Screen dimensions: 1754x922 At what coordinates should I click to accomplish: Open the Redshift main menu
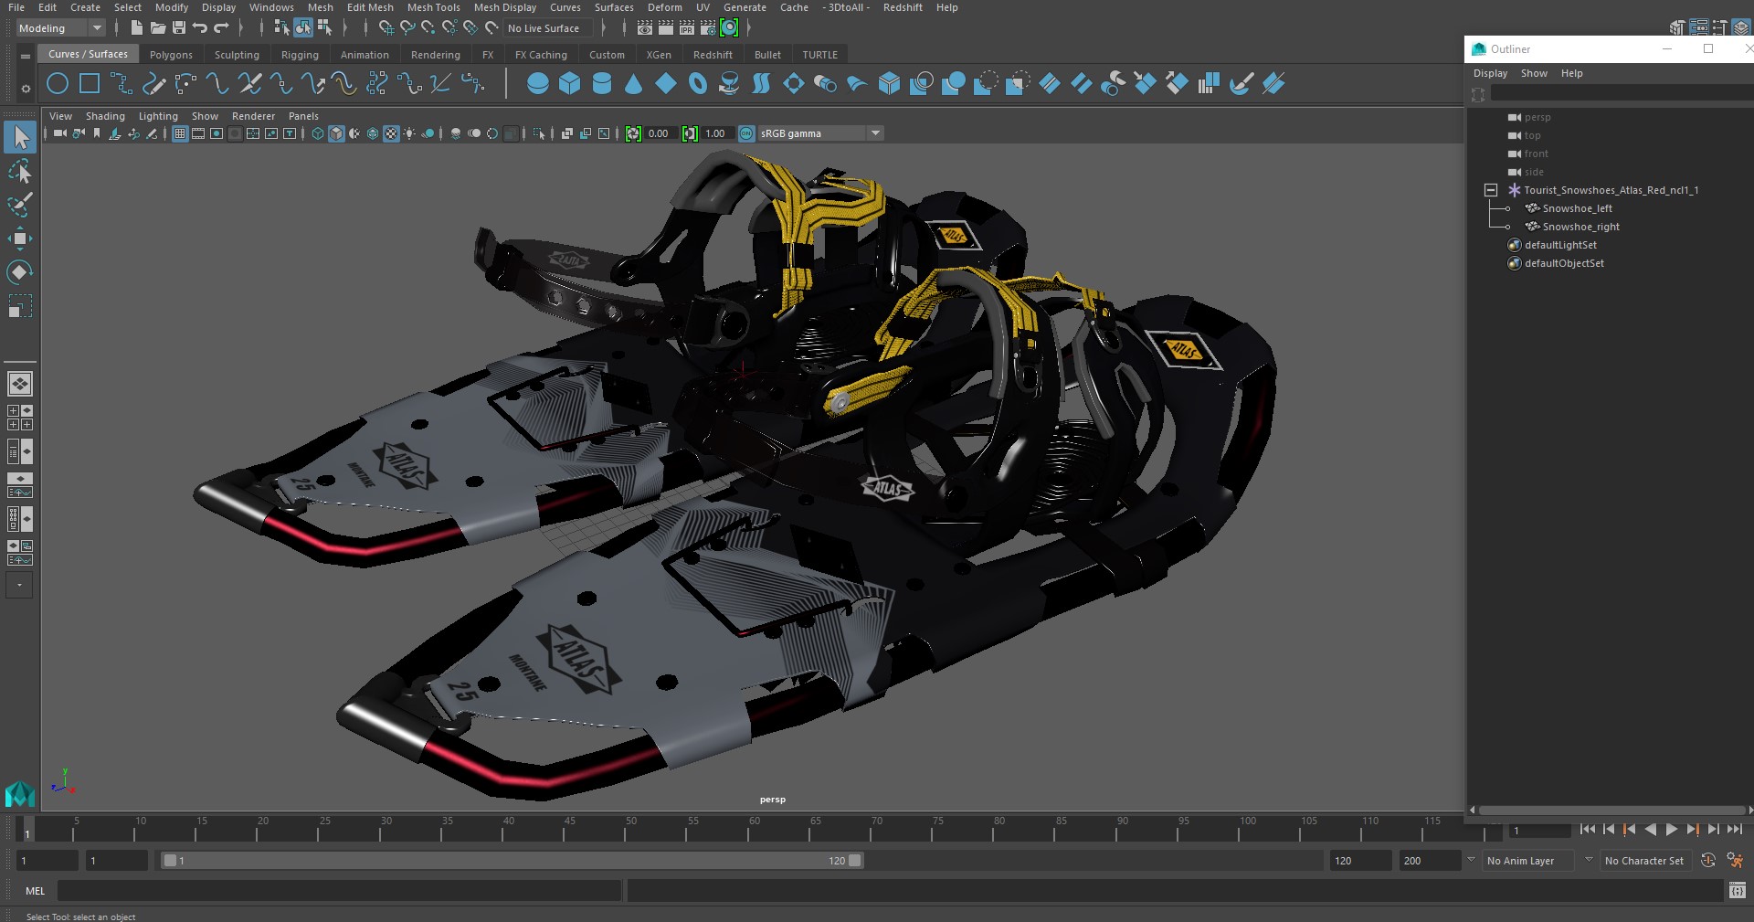coord(903,7)
